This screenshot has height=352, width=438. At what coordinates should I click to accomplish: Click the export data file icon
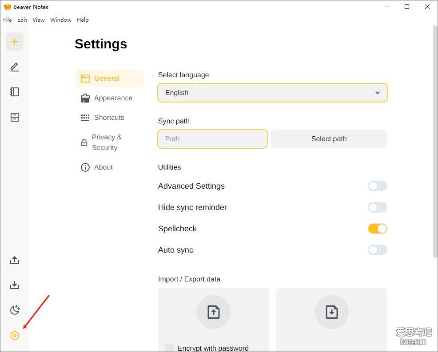pyautogui.click(x=214, y=312)
